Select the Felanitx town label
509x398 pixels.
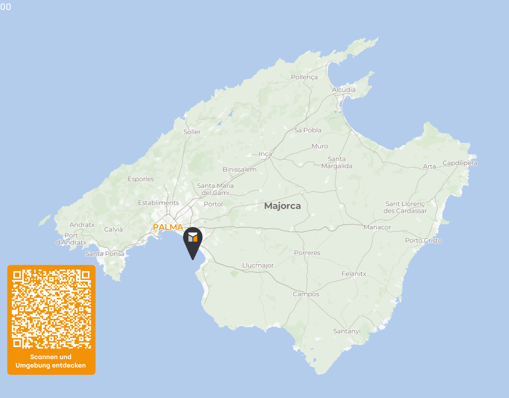354,274
